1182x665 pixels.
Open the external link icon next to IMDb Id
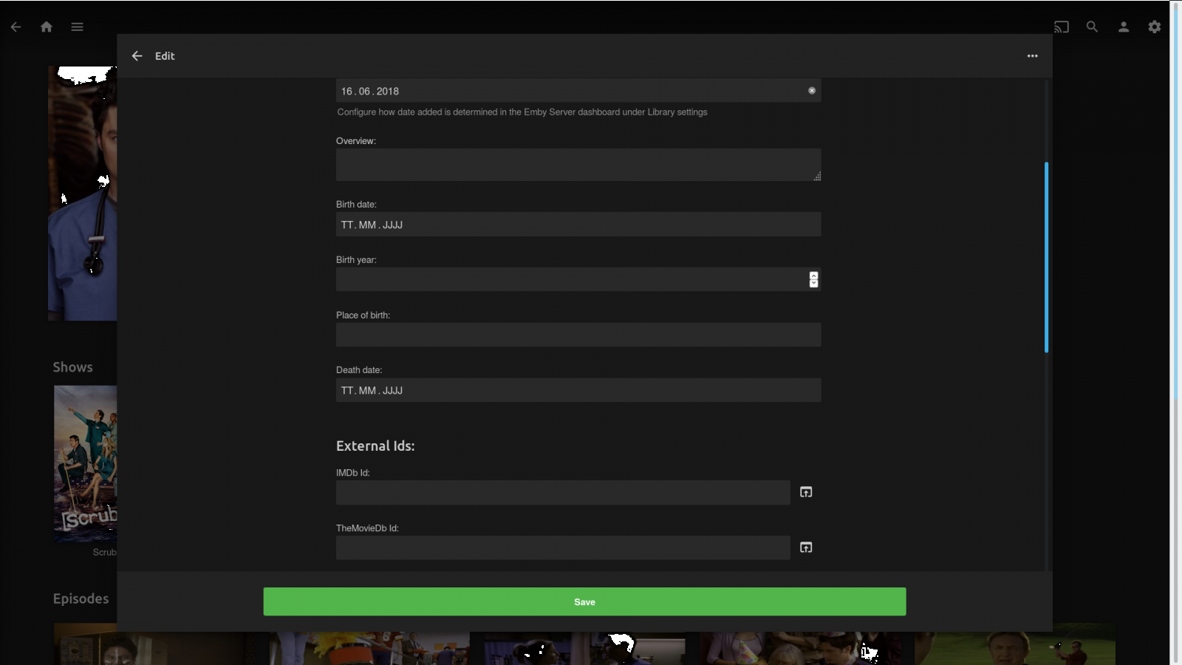click(x=805, y=492)
